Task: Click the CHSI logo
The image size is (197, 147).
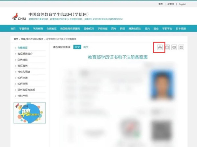Action: click(x=19, y=16)
